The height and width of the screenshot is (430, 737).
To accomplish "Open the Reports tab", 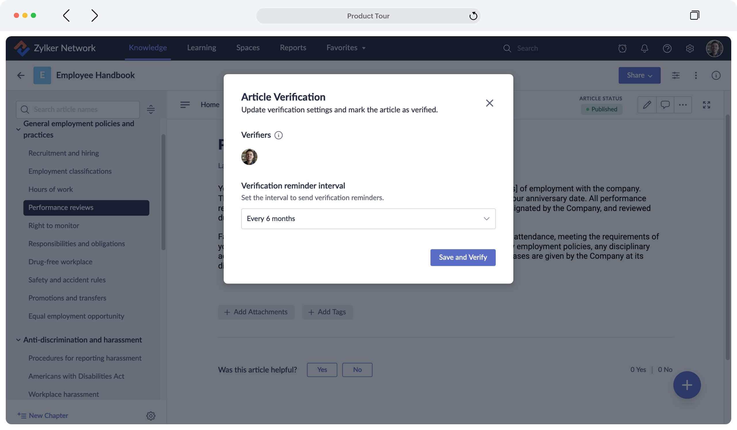I will point(293,48).
